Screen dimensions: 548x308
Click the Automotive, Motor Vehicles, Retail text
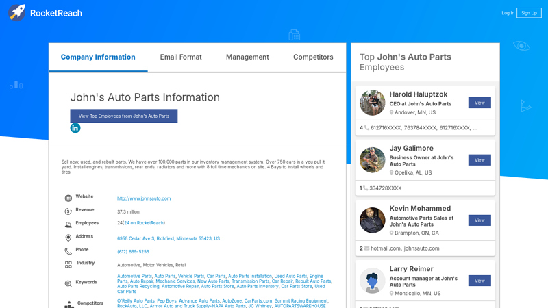point(151,265)
